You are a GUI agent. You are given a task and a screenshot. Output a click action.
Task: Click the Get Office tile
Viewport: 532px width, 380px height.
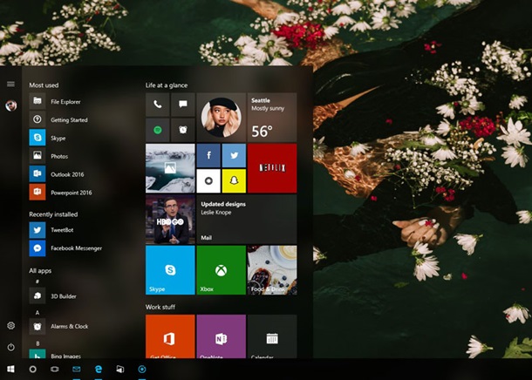pos(170,336)
